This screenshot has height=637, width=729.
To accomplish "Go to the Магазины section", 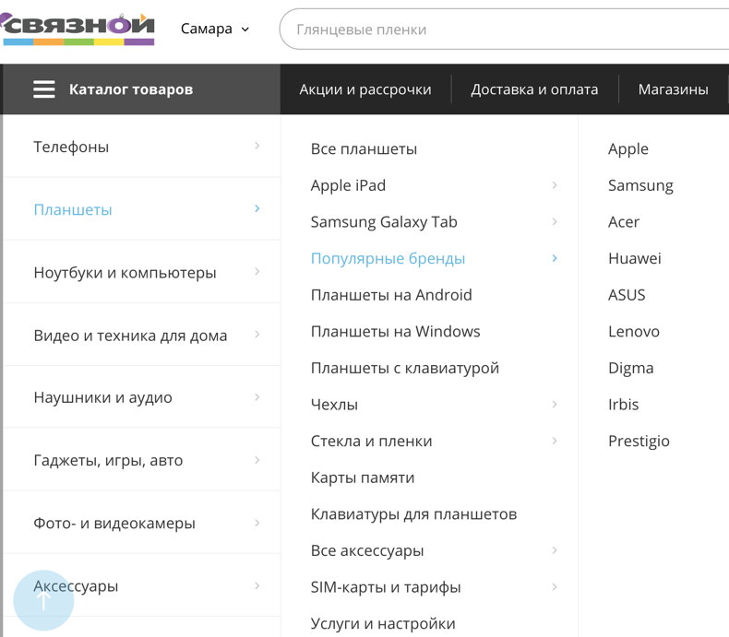I will [x=674, y=89].
